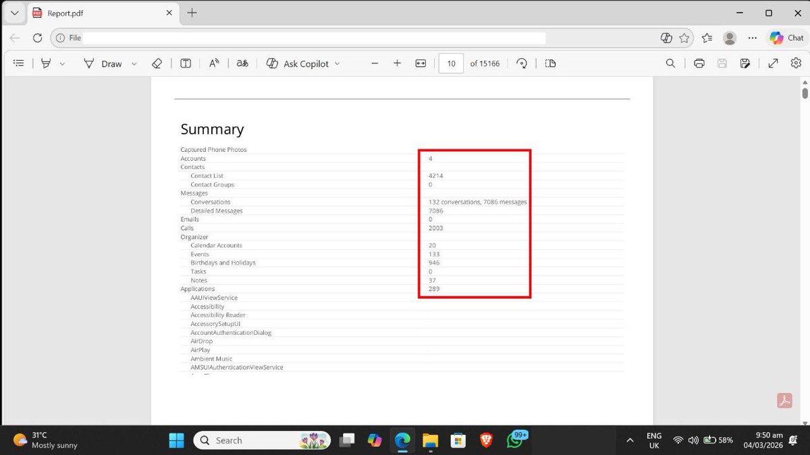Image resolution: width=810 pixels, height=455 pixels.
Task: Expand the Draw pen options dropdown
Action: 134,63
